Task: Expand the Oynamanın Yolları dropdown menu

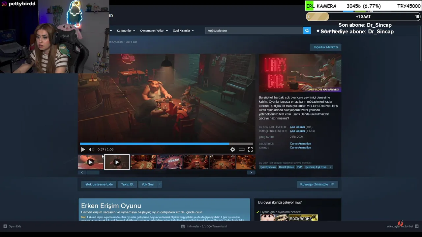Action: pos(154,31)
